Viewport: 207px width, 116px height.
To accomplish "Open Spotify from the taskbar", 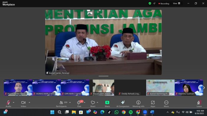I will pos(131,112).
